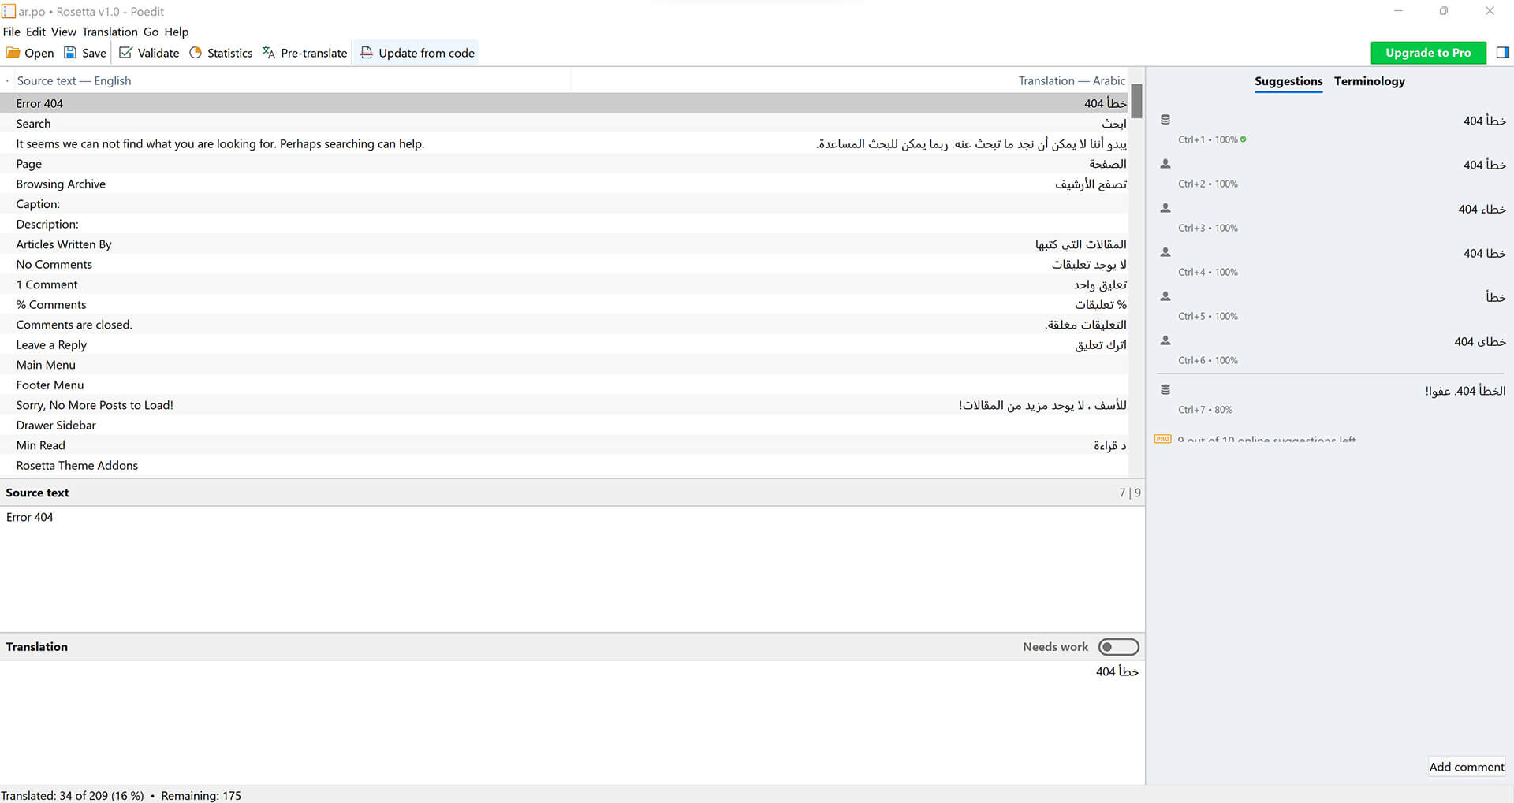Open the Go menu

point(151,32)
